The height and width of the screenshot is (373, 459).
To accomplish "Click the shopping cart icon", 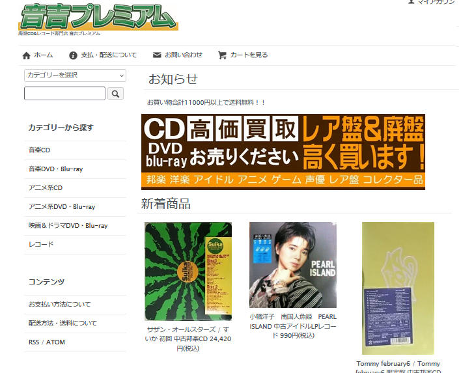I will pos(222,55).
